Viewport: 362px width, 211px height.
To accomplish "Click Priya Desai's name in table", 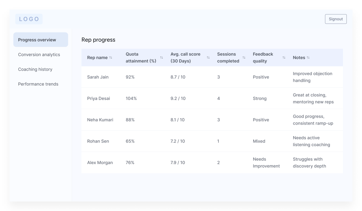I will (x=98, y=98).
